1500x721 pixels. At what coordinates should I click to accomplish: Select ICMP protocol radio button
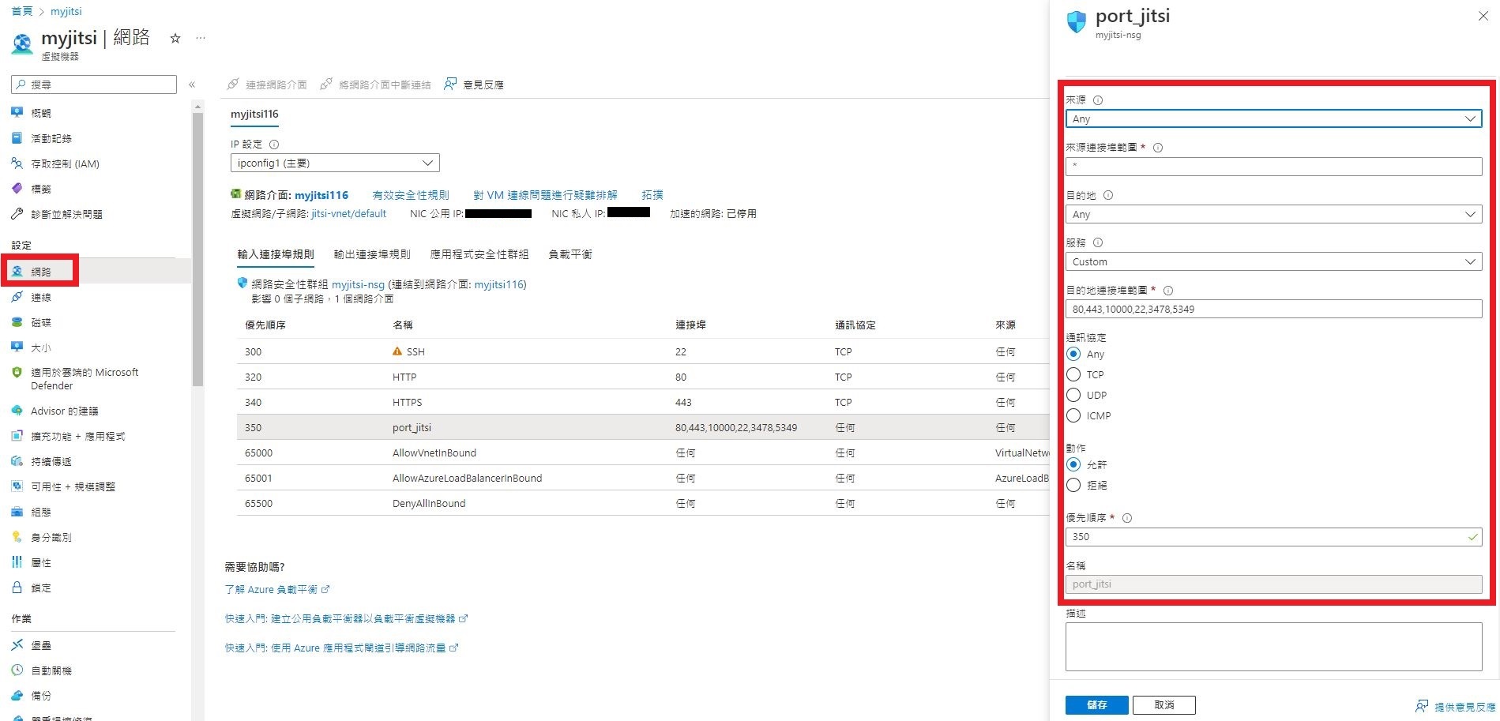1073,415
